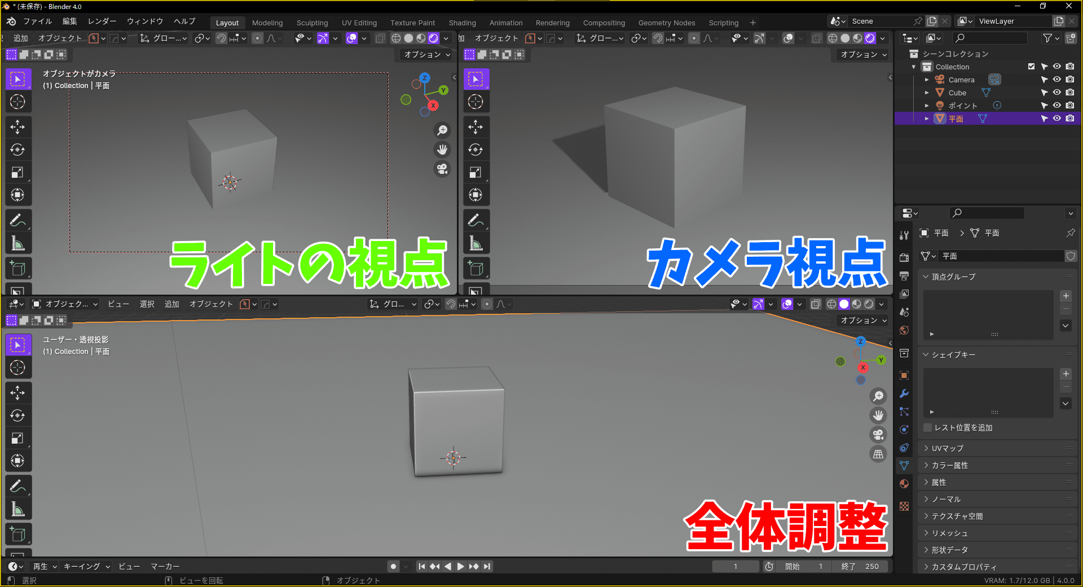Image resolution: width=1083 pixels, height=587 pixels.
Task: Click 追加 menu in bottom viewport header
Action: 172,304
